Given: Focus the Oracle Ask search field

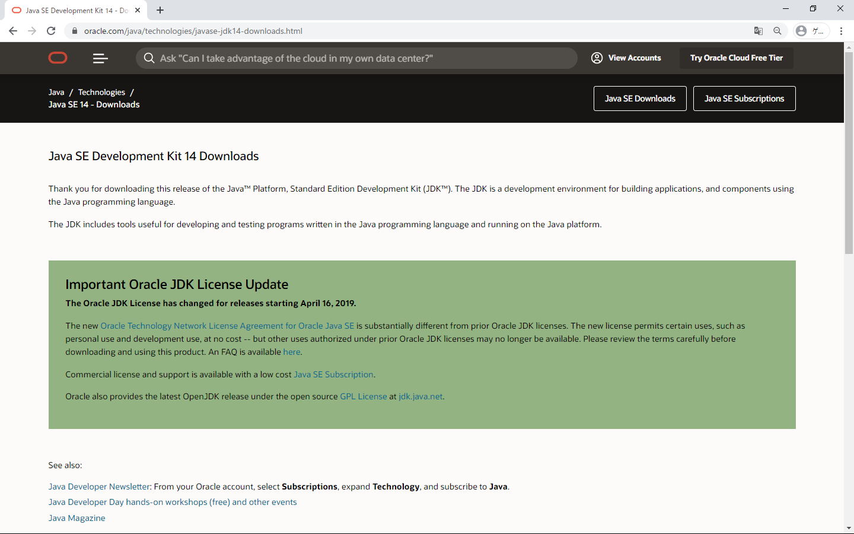Looking at the screenshot, I should (356, 58).
